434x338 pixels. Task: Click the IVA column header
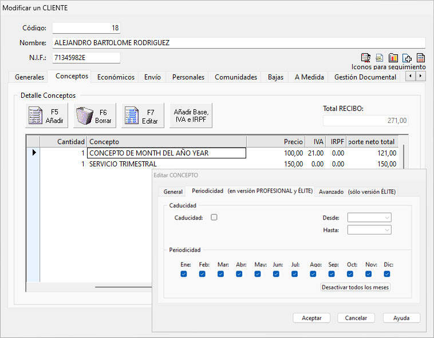coord(315,142)
